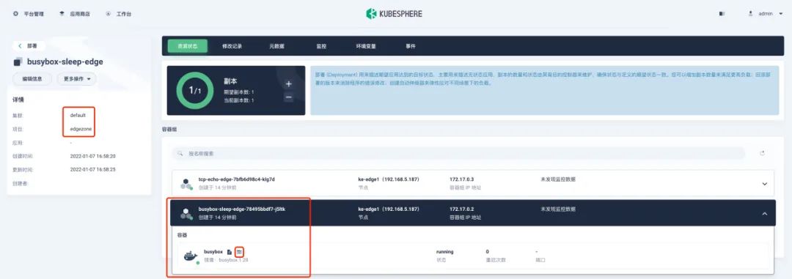This screenshot has height=279, width=792.
Task: Switch to 修改记录 revision records tab
Action: pos(232,46)
